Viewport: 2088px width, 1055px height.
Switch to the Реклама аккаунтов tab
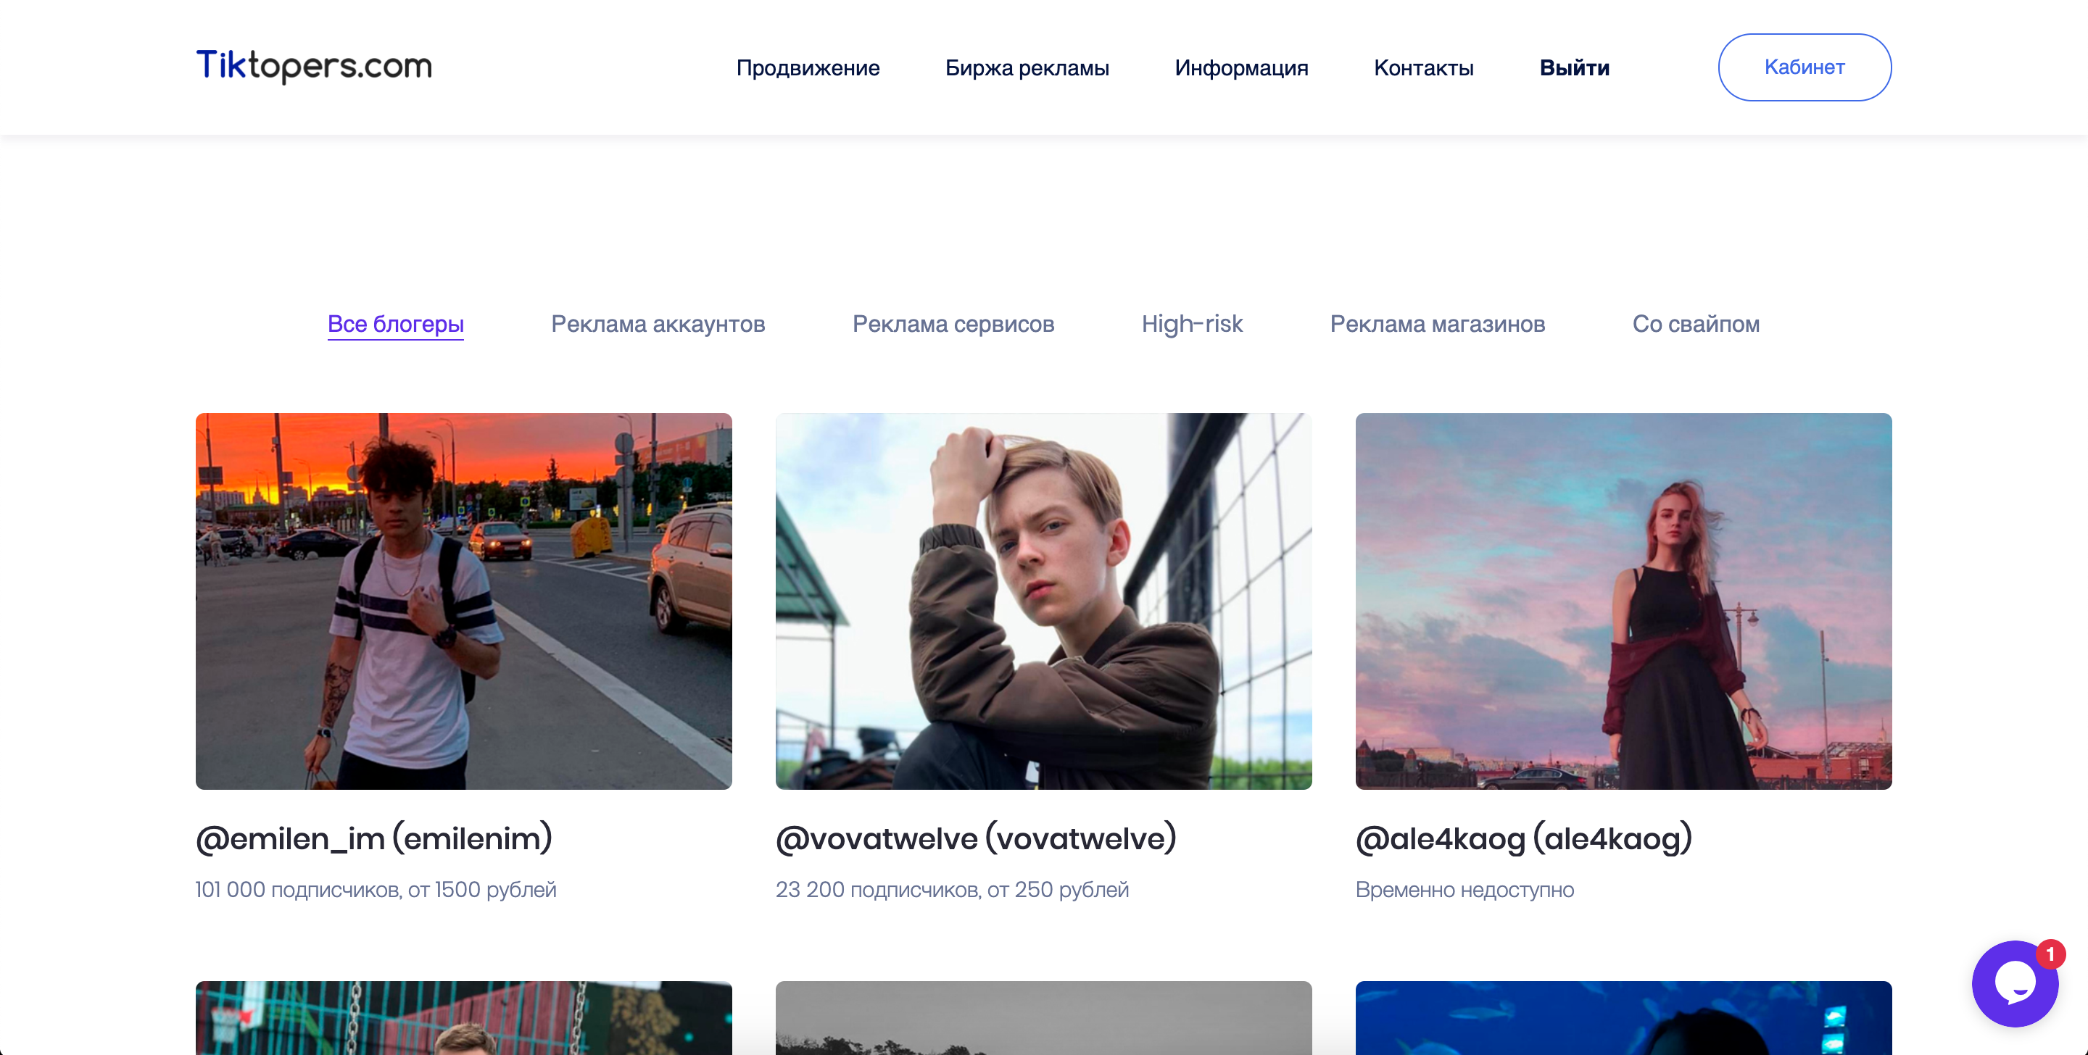tap(658, 324)
